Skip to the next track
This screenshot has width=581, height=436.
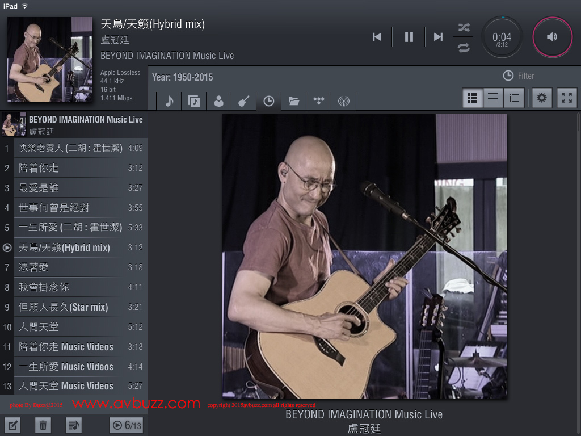click(438, 37)
